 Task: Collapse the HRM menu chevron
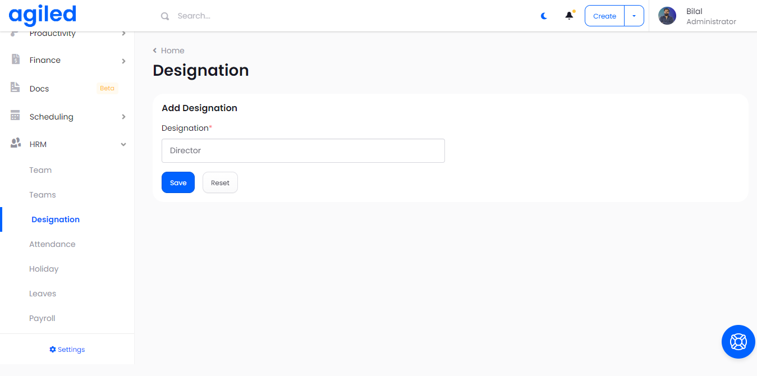[x=123, y=145]
